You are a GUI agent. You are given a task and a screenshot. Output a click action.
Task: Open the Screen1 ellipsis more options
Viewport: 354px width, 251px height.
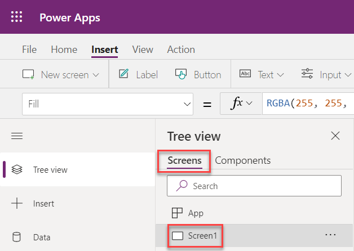(x=332, y=236)
